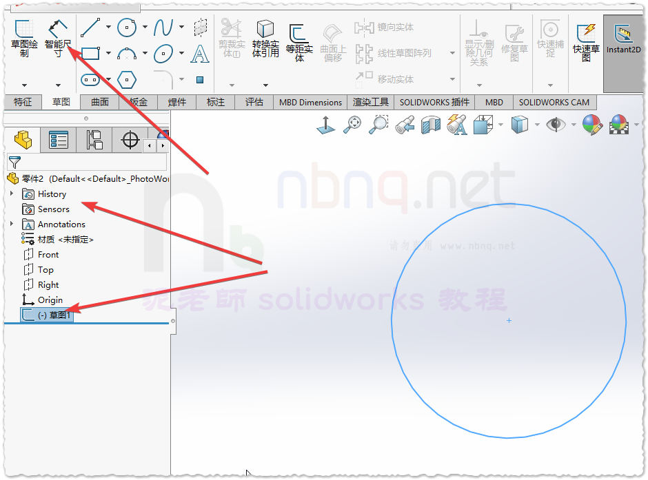The image size is (648, 480).
Task: Select the 草图1 sketch tree item
Action: pos(47,315)
